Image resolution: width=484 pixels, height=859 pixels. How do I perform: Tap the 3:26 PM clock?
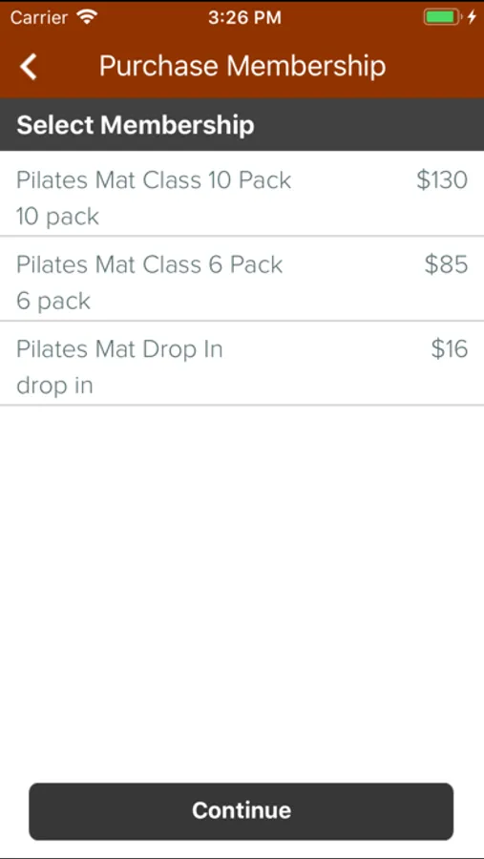244,17
